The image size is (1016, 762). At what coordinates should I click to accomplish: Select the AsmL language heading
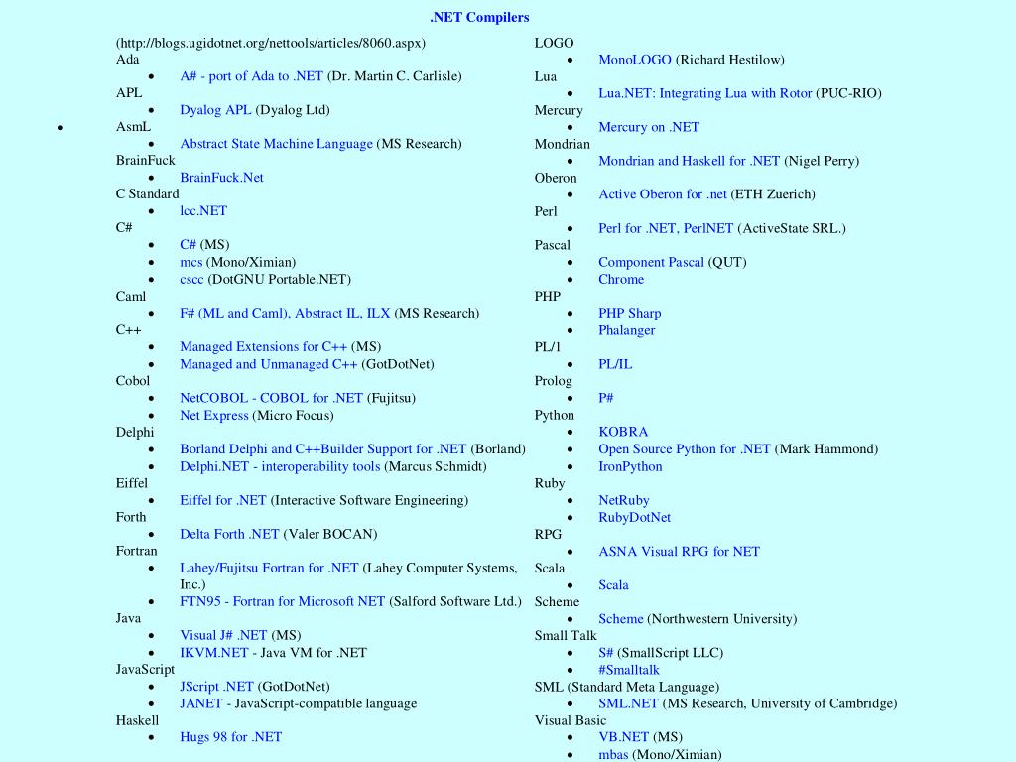click(134, 126)
